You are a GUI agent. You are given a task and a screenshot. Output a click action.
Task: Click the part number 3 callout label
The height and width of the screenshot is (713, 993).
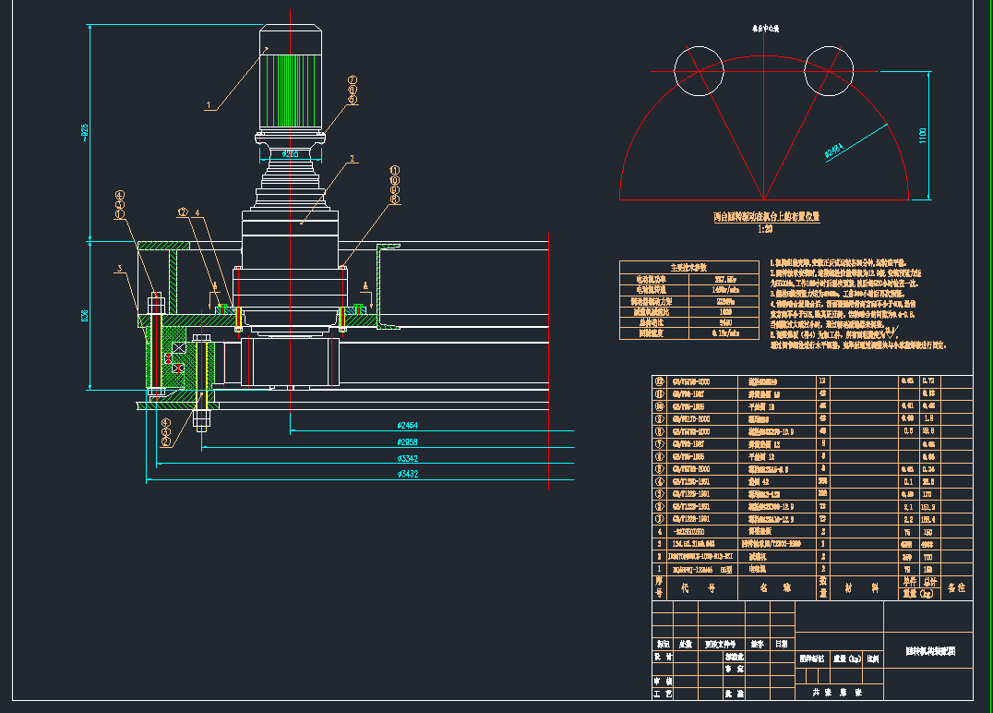[x=119, y=269]
